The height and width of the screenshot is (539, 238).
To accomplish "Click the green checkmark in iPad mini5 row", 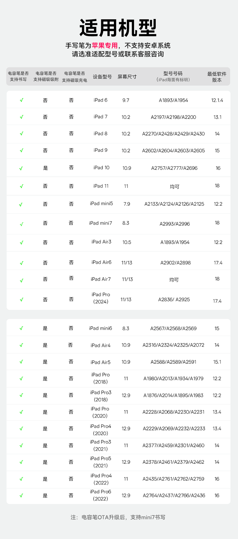I will [x=21, y=205].
